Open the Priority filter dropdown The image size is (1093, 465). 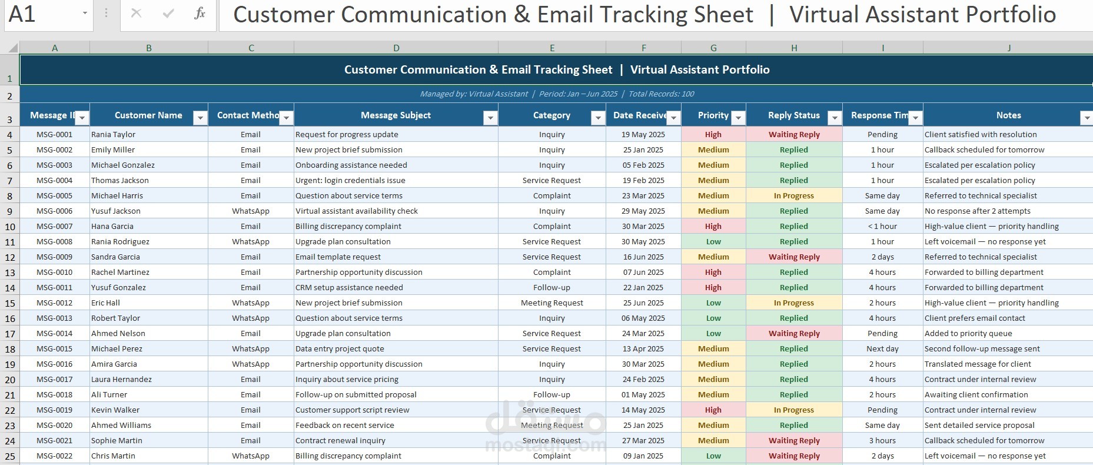[x=738, y=118]
